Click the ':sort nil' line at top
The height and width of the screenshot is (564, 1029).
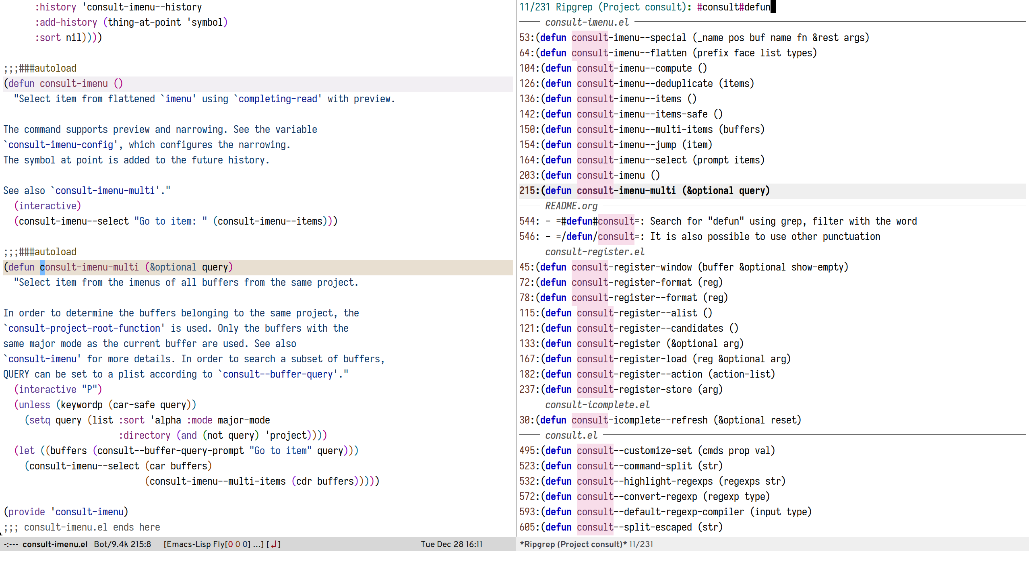[x=68, y=37]
